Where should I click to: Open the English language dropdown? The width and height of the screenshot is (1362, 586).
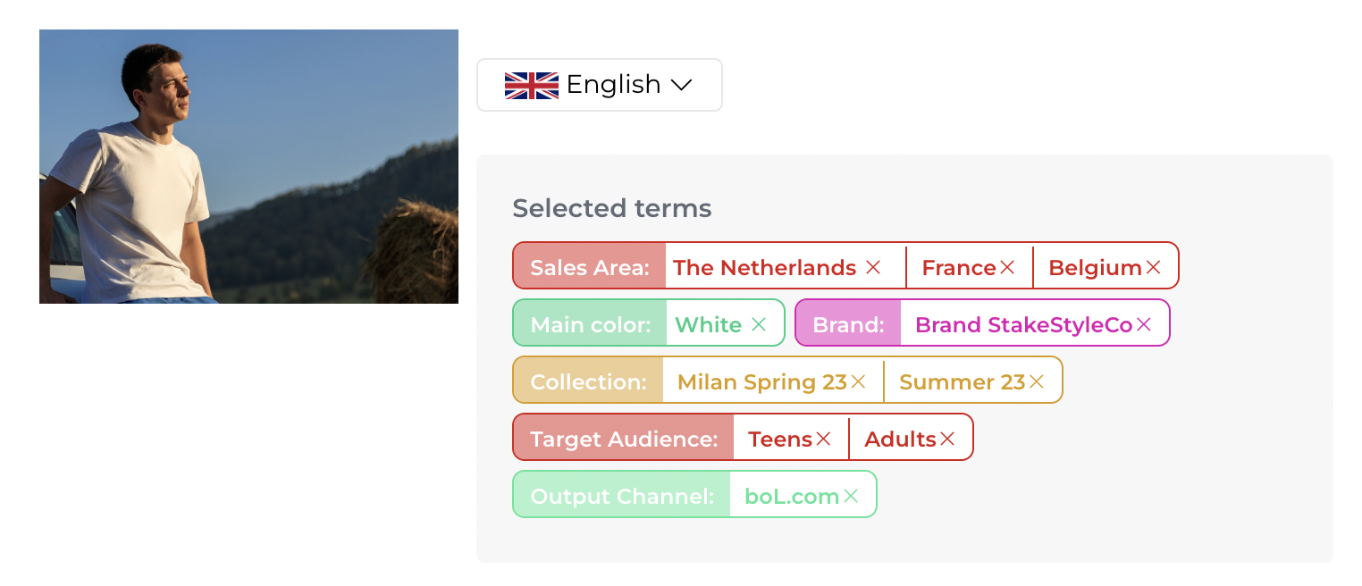[x=599, y=85]
